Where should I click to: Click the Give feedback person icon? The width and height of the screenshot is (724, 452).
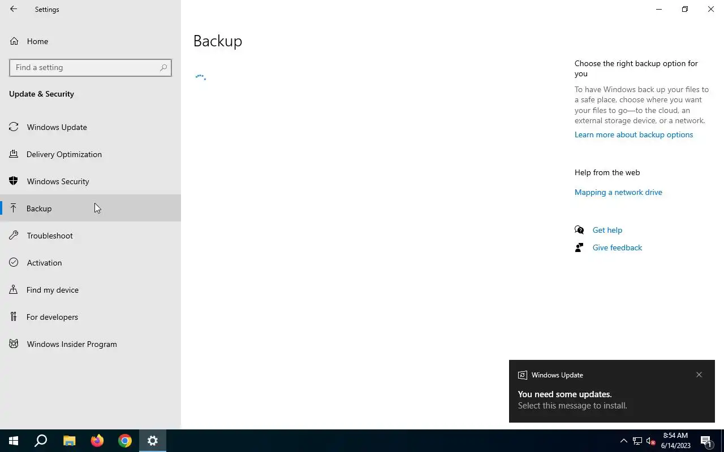coord(579,247)
